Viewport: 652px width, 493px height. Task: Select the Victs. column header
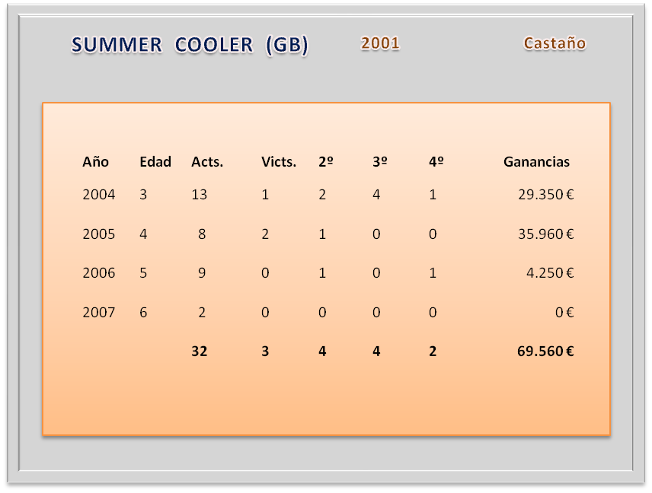click(x=279, y=162)
